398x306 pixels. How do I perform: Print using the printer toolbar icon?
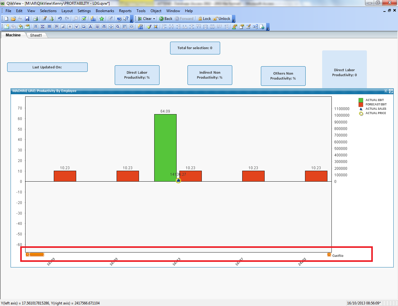35,19
